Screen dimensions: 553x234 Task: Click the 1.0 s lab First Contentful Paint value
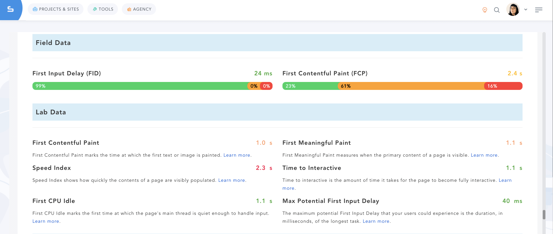[x=264, y=143]
